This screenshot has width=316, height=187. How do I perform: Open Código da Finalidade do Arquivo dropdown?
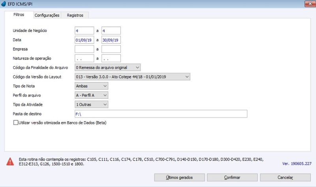(107, 67)
